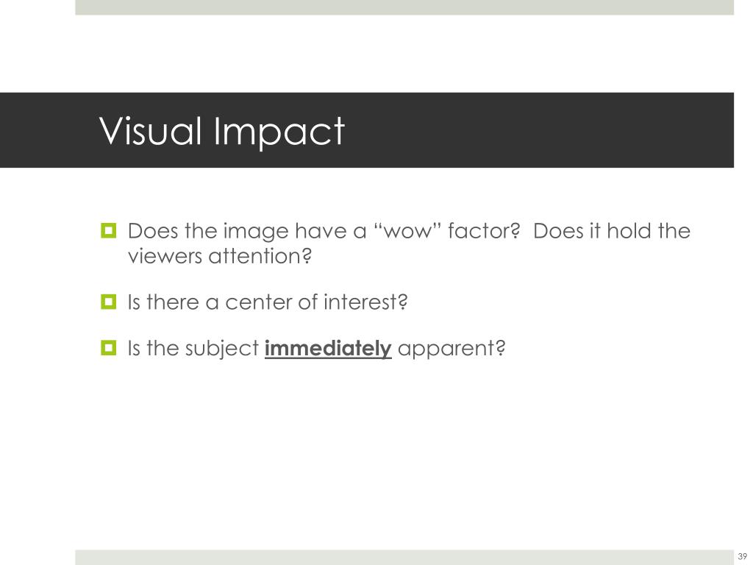Click 'Does it hold the' text
This screenshot has height=565, width=753.
click(612, 230)
